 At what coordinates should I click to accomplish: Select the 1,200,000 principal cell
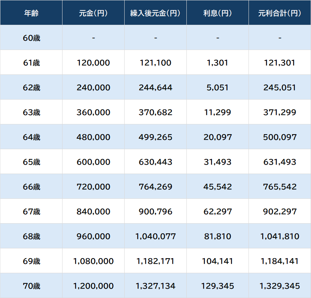click(x=93, y=286)
